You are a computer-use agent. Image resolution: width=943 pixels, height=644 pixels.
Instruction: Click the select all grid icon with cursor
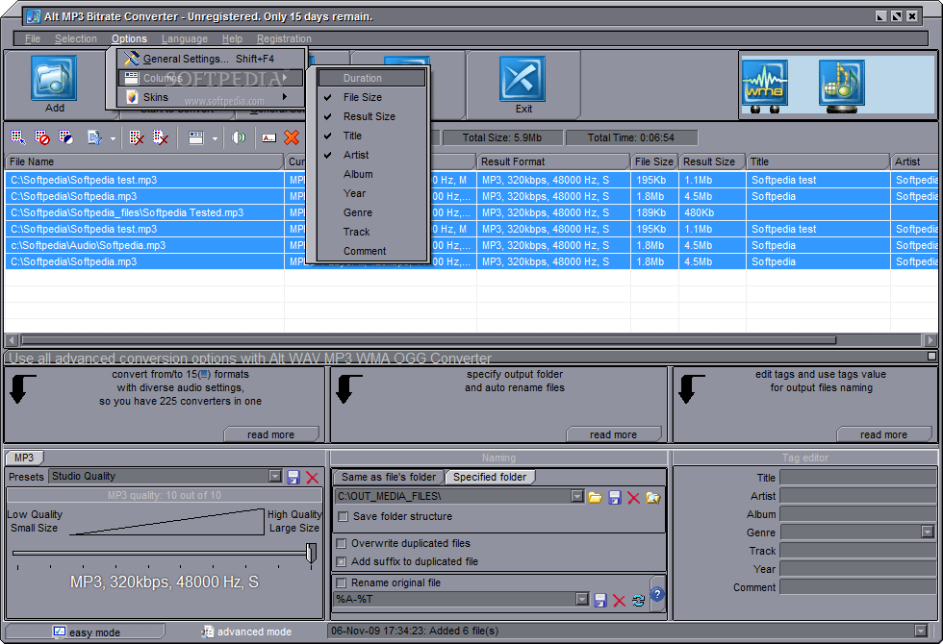(18, 137)
